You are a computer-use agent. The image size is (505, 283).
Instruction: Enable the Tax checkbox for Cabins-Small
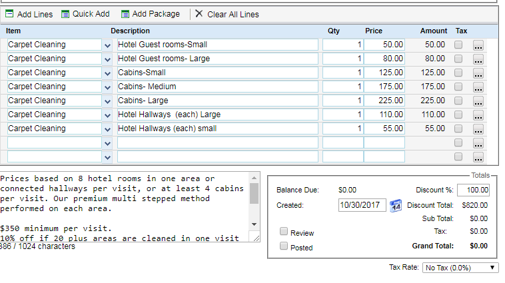coord(458,73)
